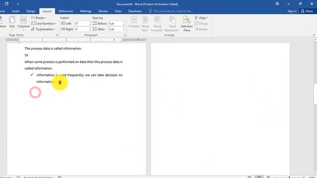The image size is (317, 178).
Task: Open the Hyphenation dropdown
Action: pyautogui.click(x=43, y=29)
